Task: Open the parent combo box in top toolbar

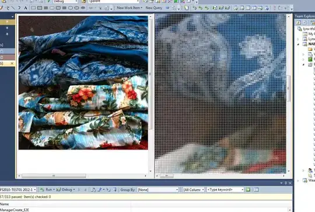Action: click(114, 1)
